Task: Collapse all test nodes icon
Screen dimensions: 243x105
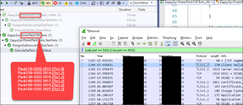Action: pyautogui.click(x=113, y=3)
